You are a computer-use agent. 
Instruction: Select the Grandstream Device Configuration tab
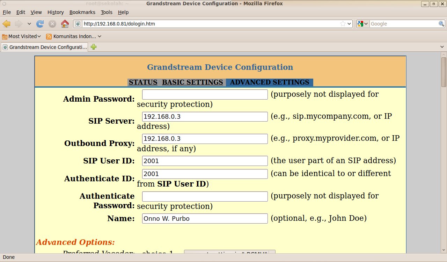pos(45,47)
